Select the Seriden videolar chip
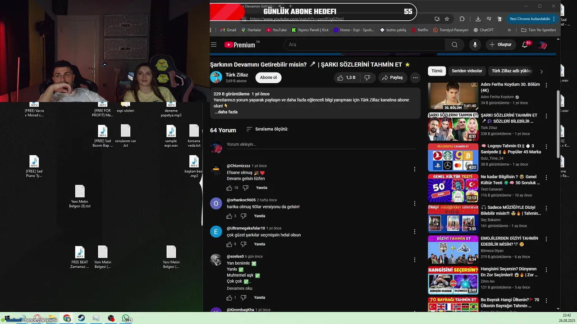Image resolution: width=577 pixels, height=324 pixels. click(x=467, y=71)
